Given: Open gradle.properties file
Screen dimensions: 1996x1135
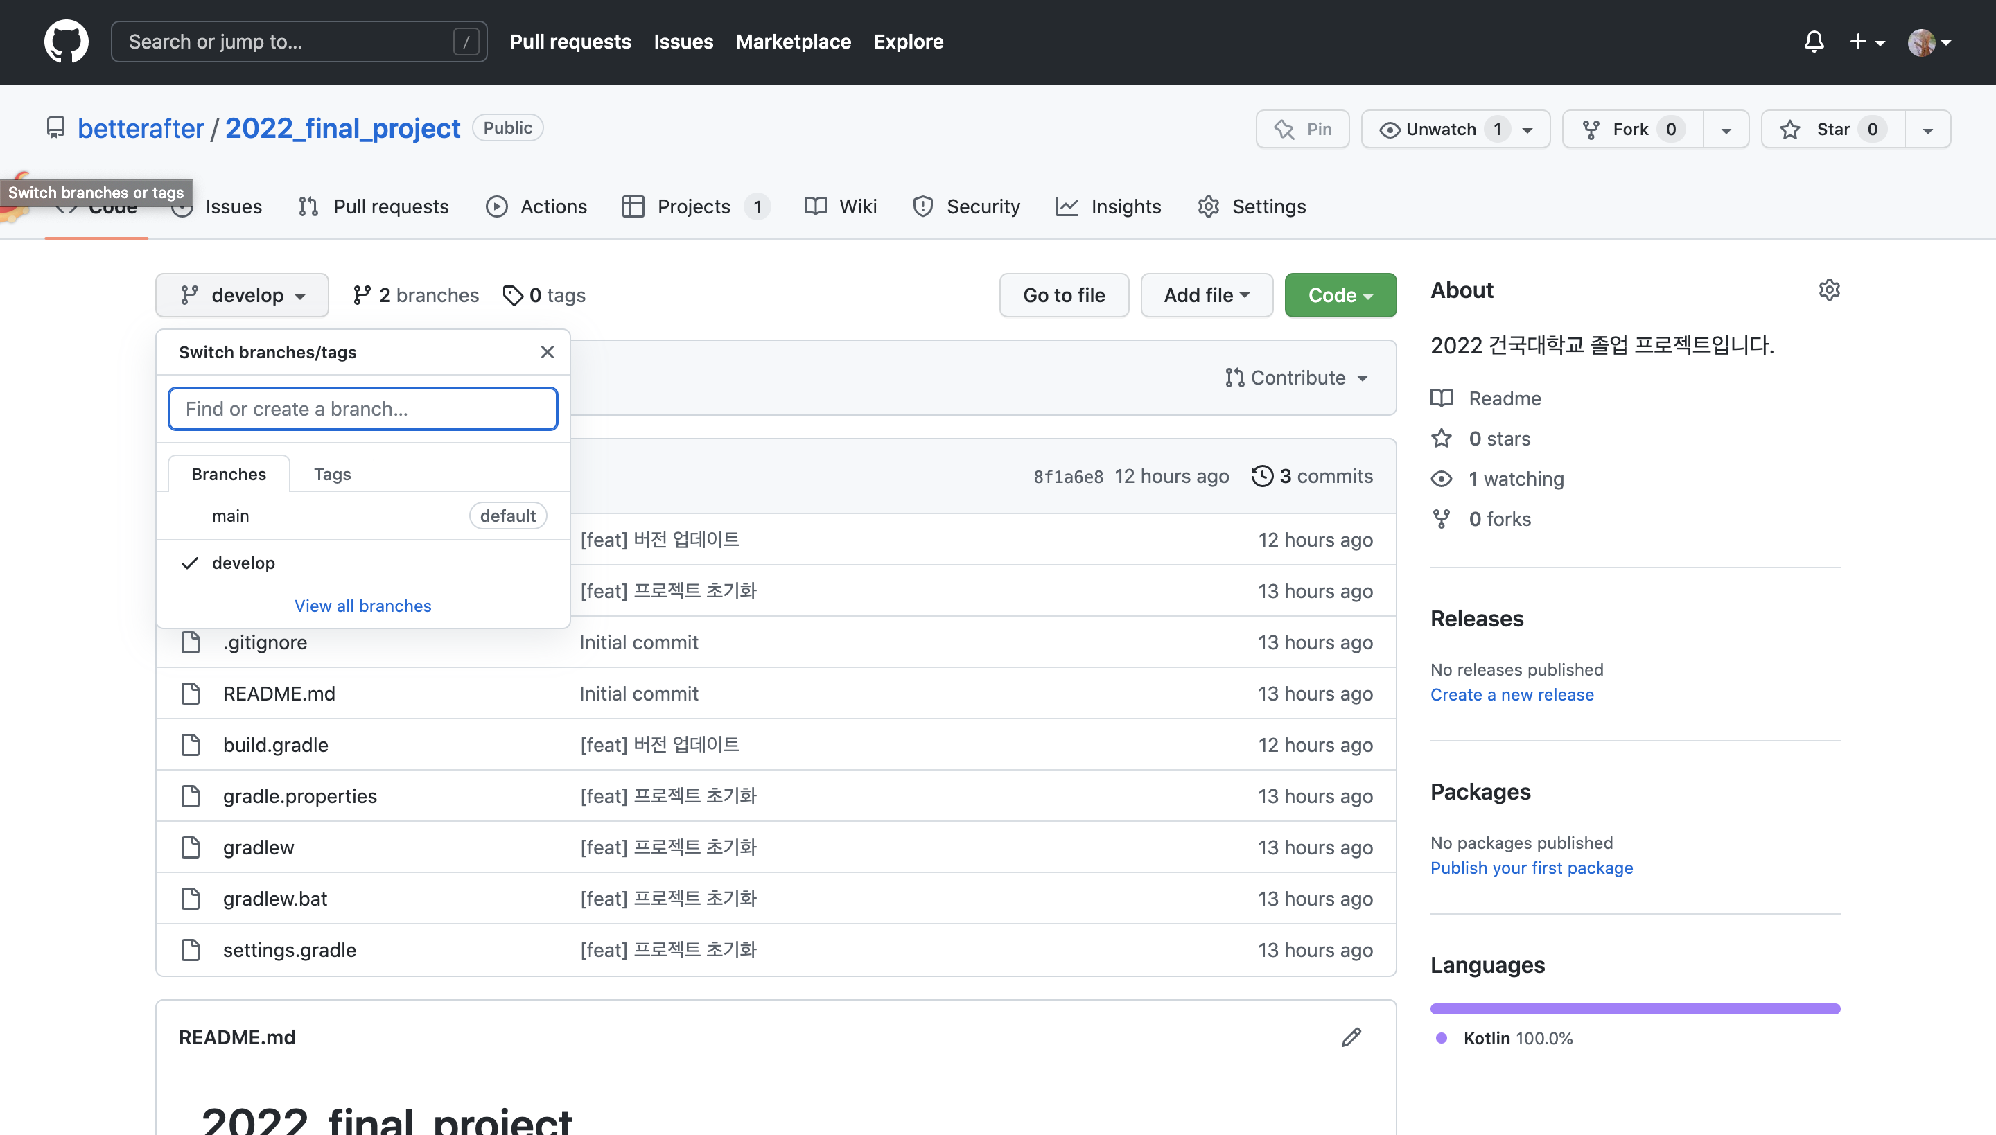Looking at the screenshot, I should [x=299, y=796].
